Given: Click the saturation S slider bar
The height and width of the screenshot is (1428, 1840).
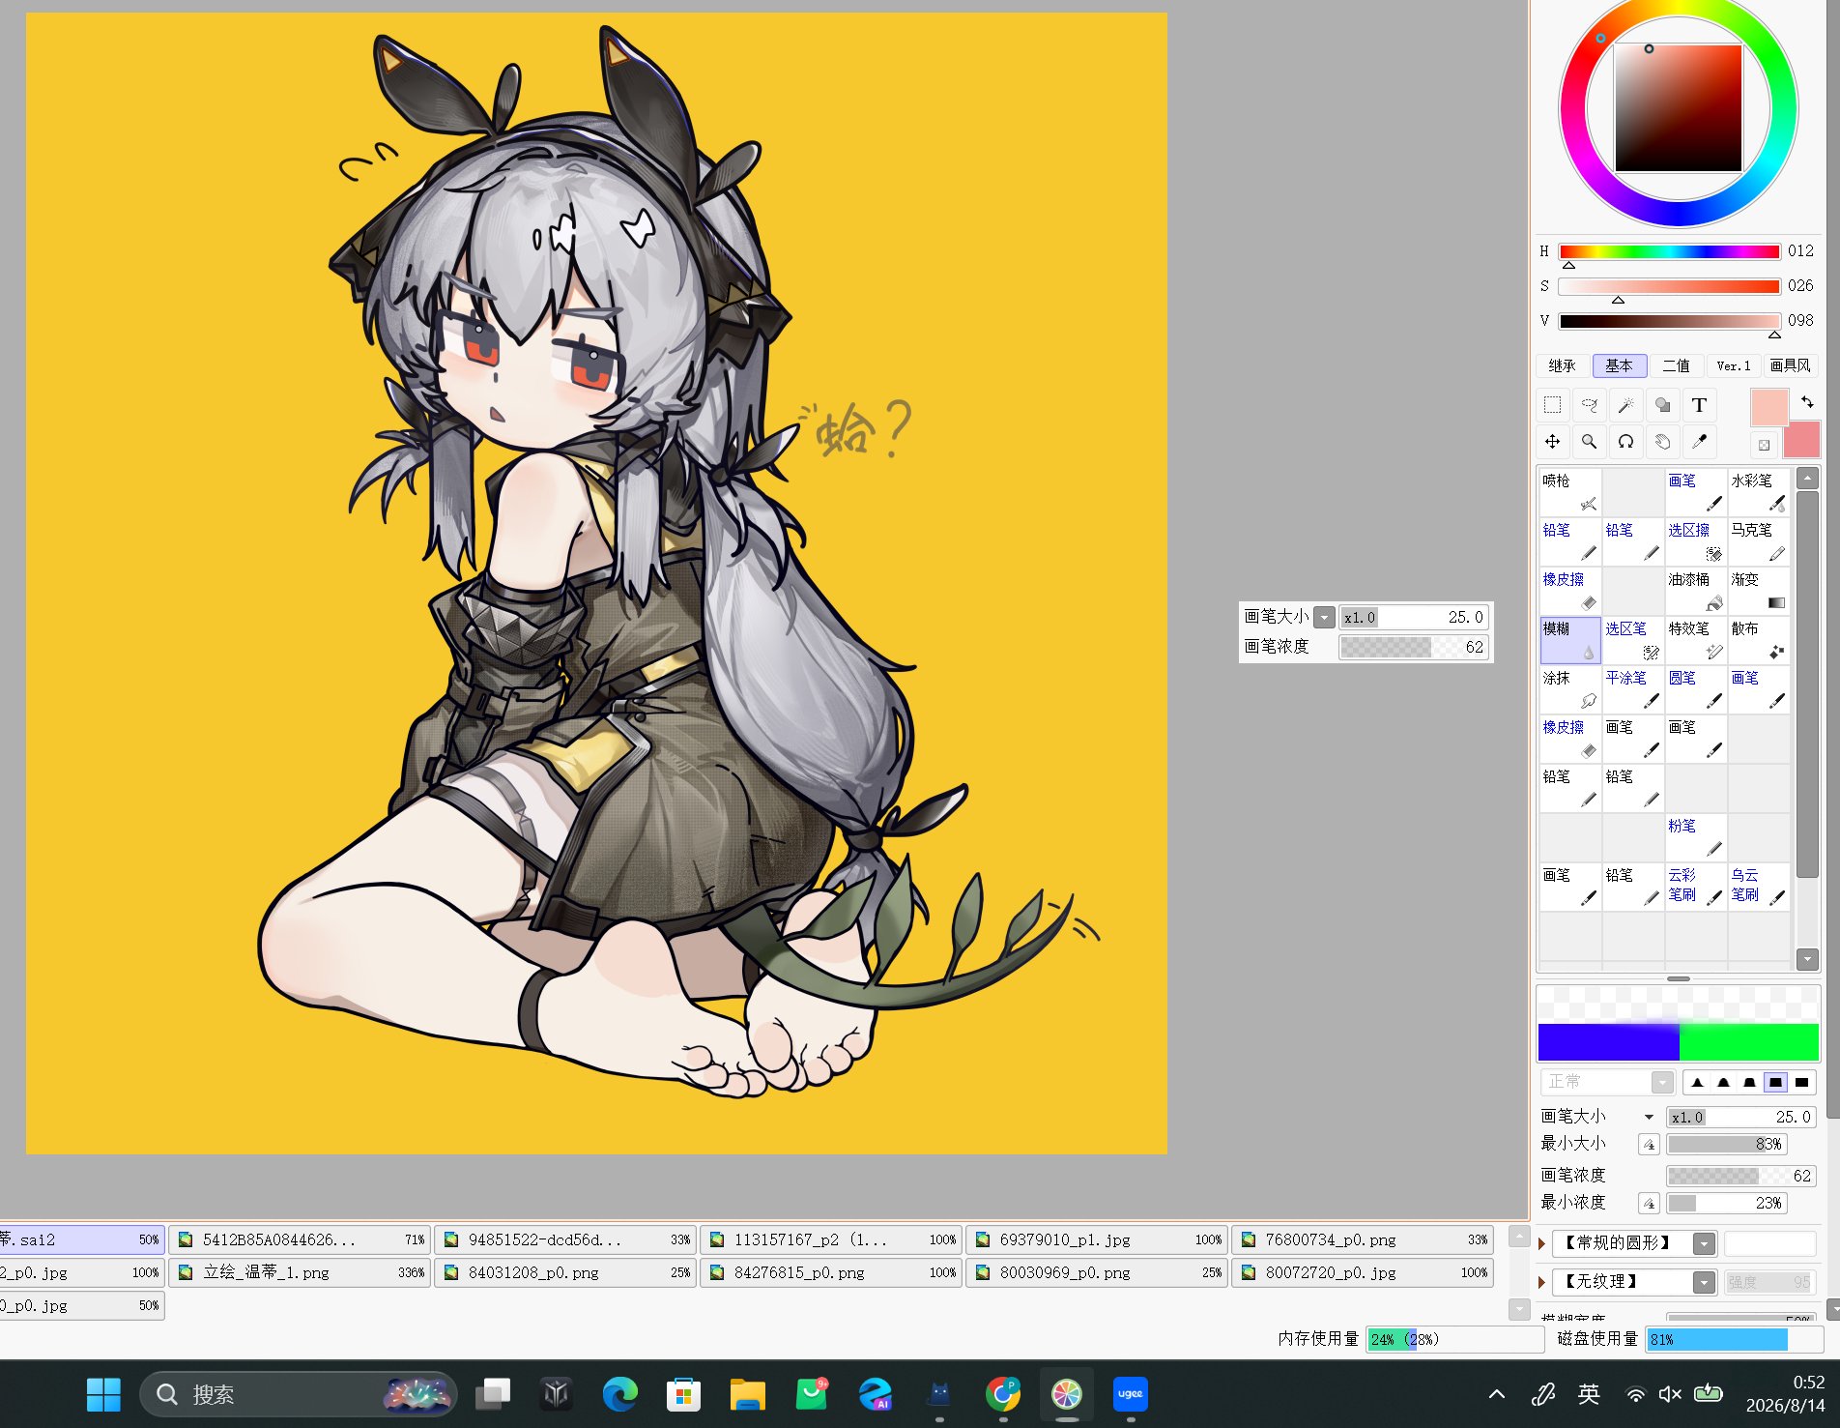Looking at the screenshot, I should coord(1669,286).
